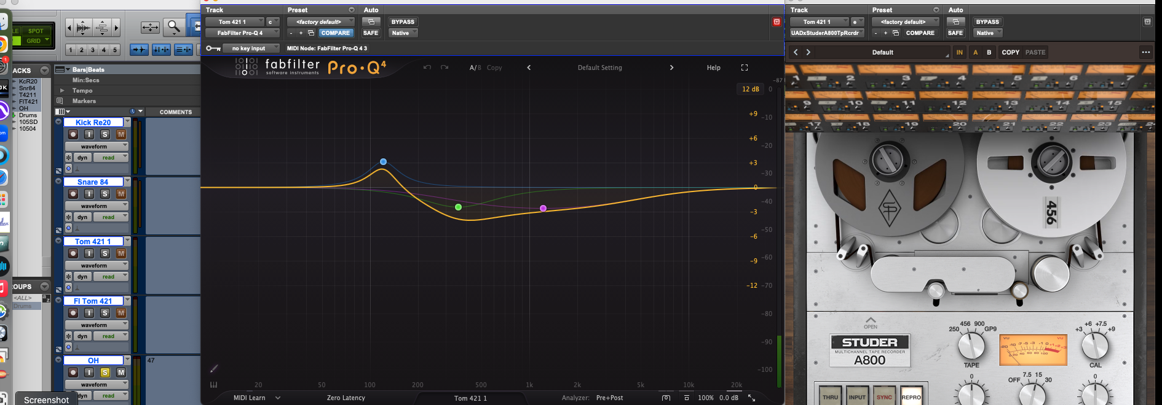
Task: Open waveform view selector on Kick Re20
Action: coord(98,147)
